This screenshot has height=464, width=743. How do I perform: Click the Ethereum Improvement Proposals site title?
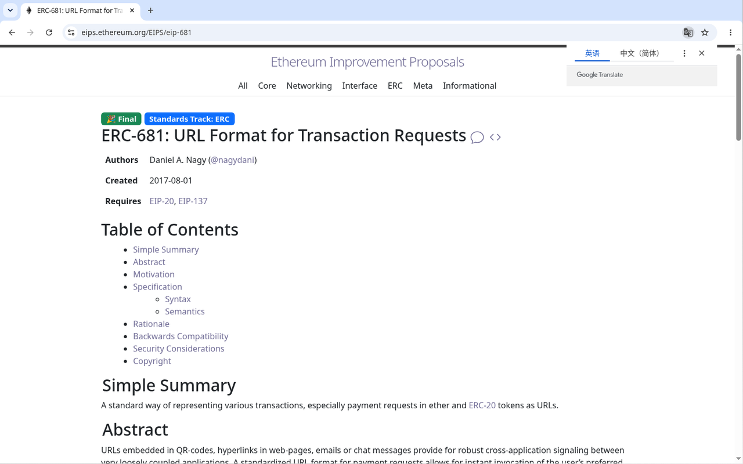[367, 62]
